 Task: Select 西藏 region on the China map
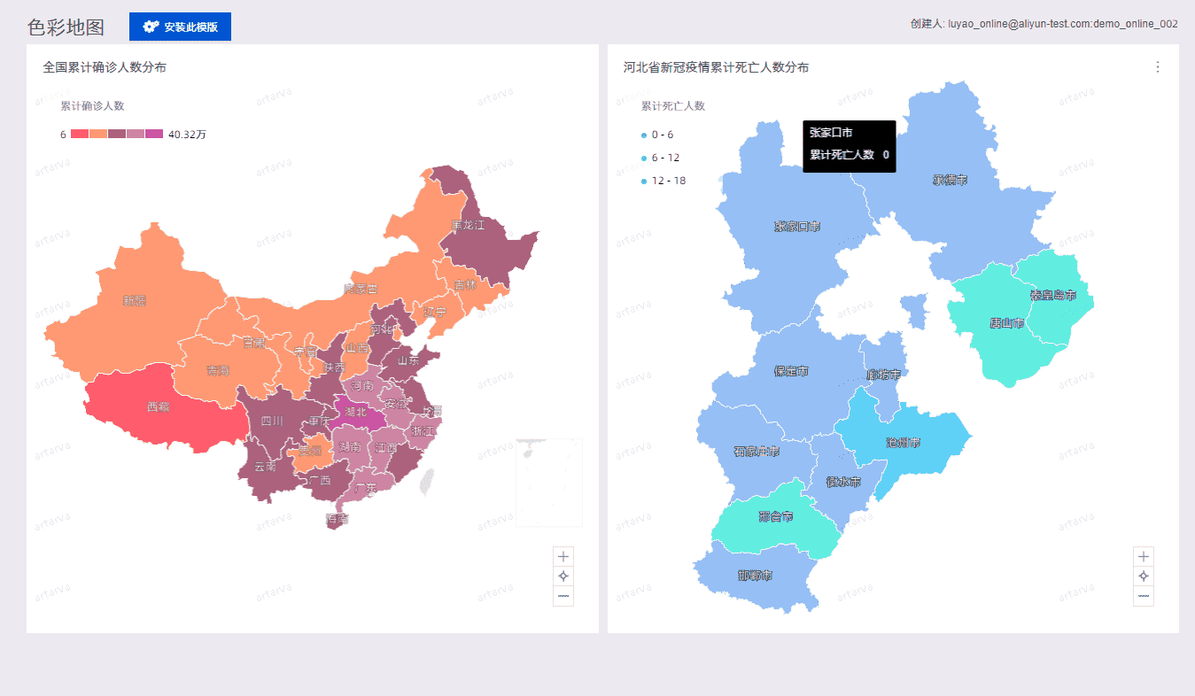coord(159,407)
